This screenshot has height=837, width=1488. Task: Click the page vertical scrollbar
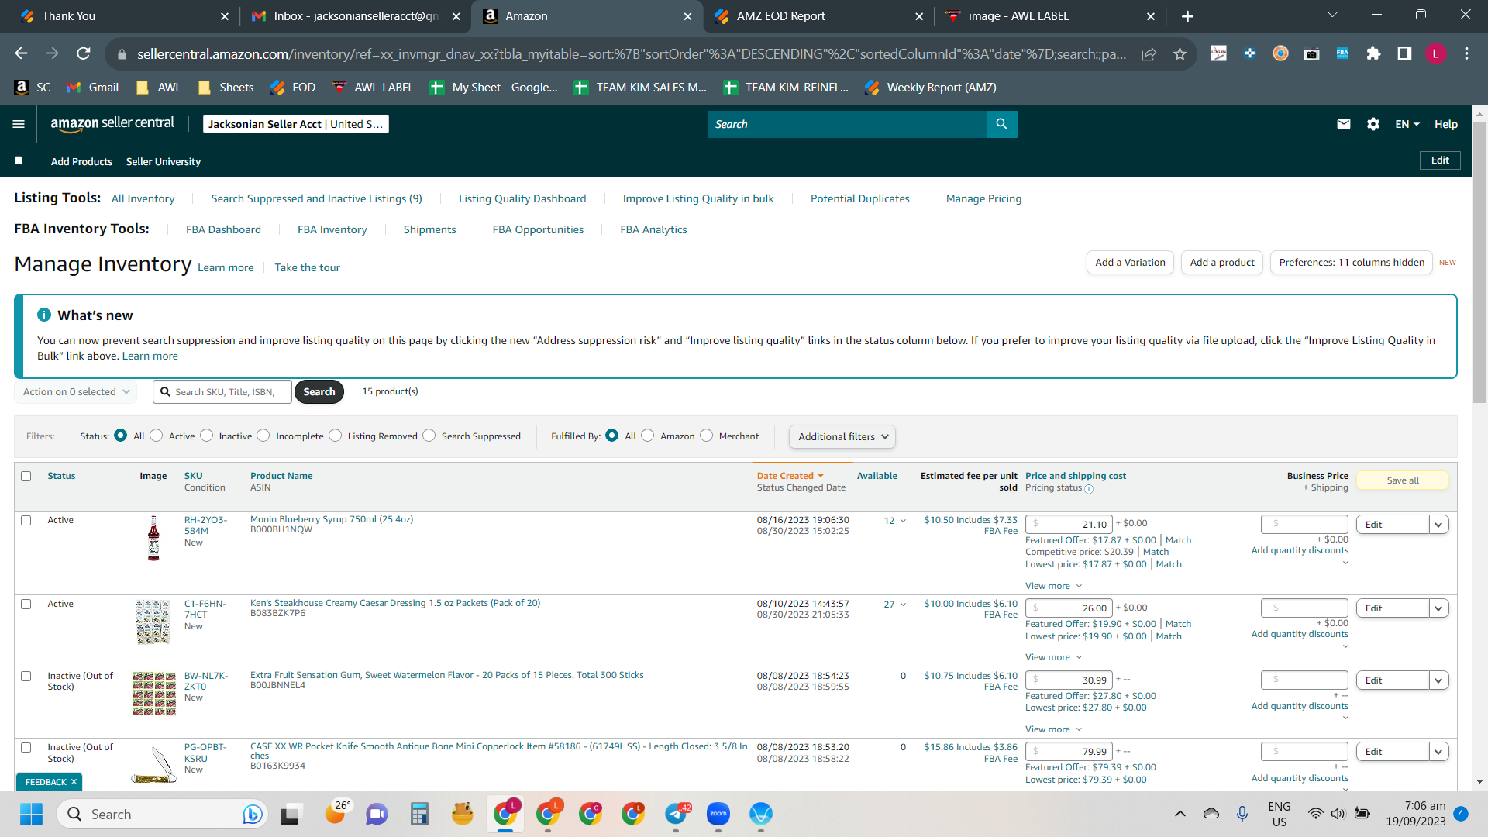click(1479, 263)
